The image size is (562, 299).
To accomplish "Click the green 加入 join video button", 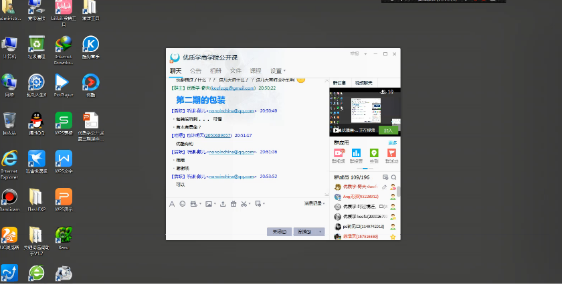I will tap(388, 130).
